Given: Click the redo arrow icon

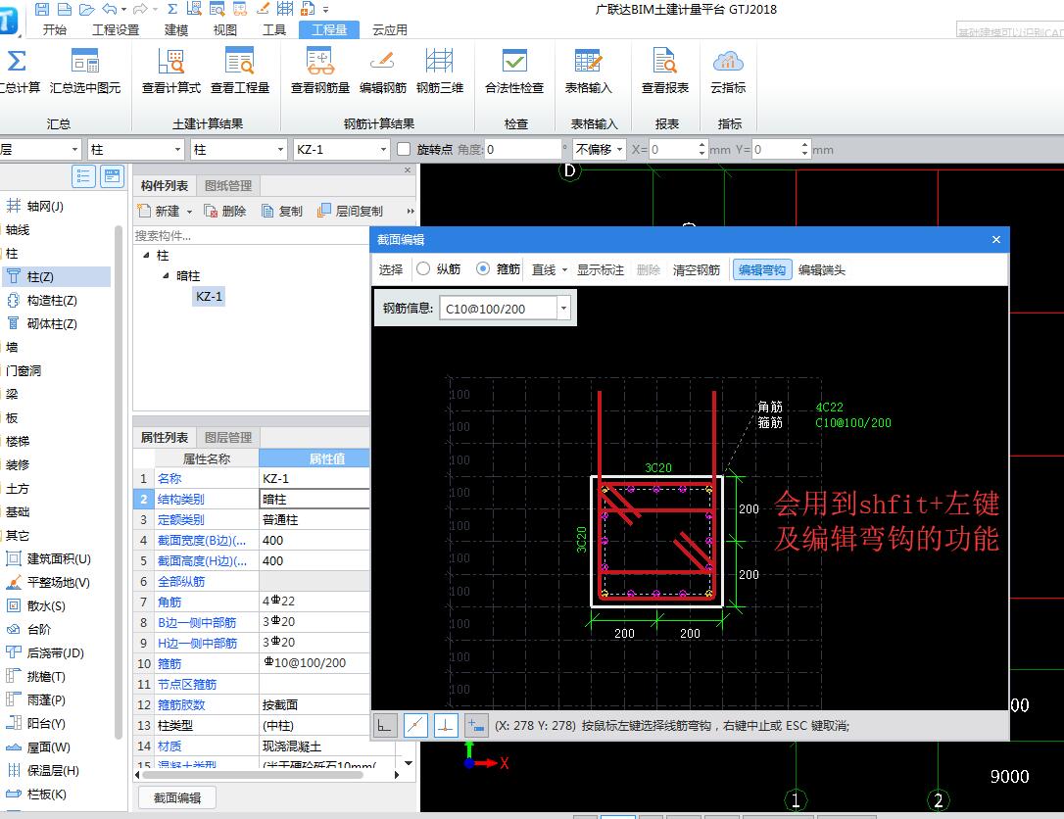Looking at the screenshot, I should (140, 9).
